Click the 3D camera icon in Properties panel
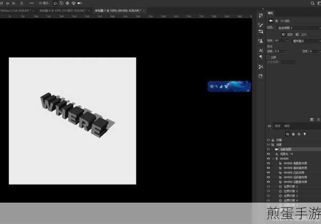Viewport: 321px width, 224px height. [x=271, y=21]
